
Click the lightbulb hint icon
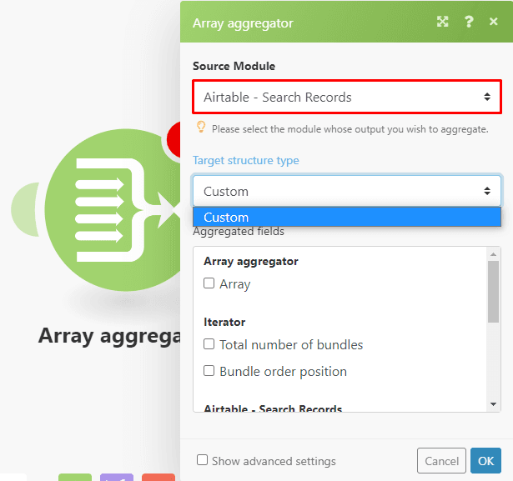[x=201, y=128]
